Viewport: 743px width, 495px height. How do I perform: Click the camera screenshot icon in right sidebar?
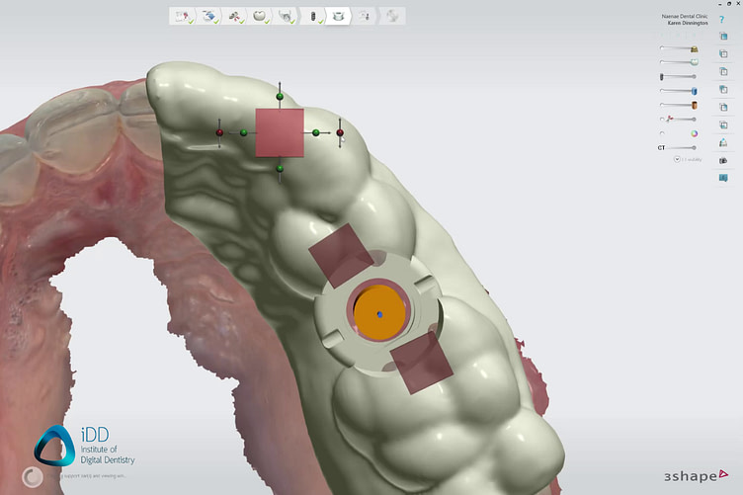(723, 160)
